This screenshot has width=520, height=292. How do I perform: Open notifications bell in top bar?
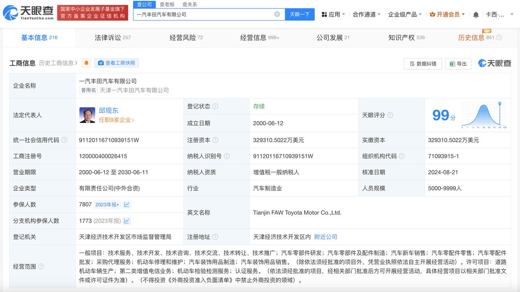pos(476,15)
